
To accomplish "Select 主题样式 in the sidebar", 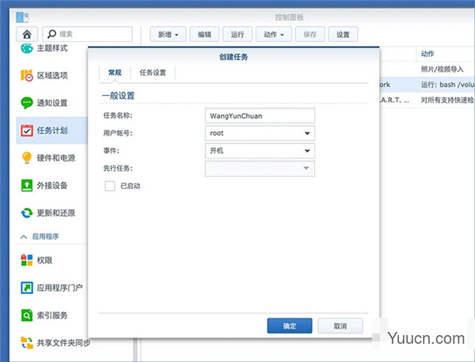I will (52, 48).
